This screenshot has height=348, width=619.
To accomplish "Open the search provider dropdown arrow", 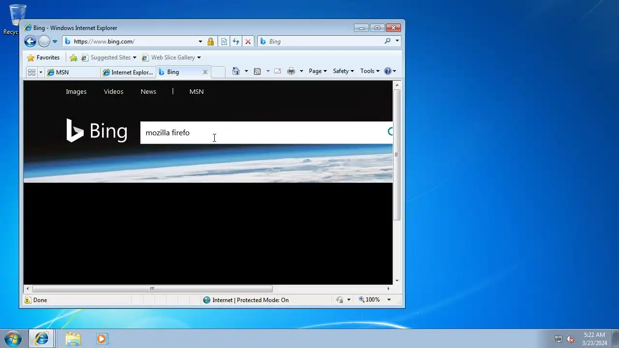I will pos(397,41).
